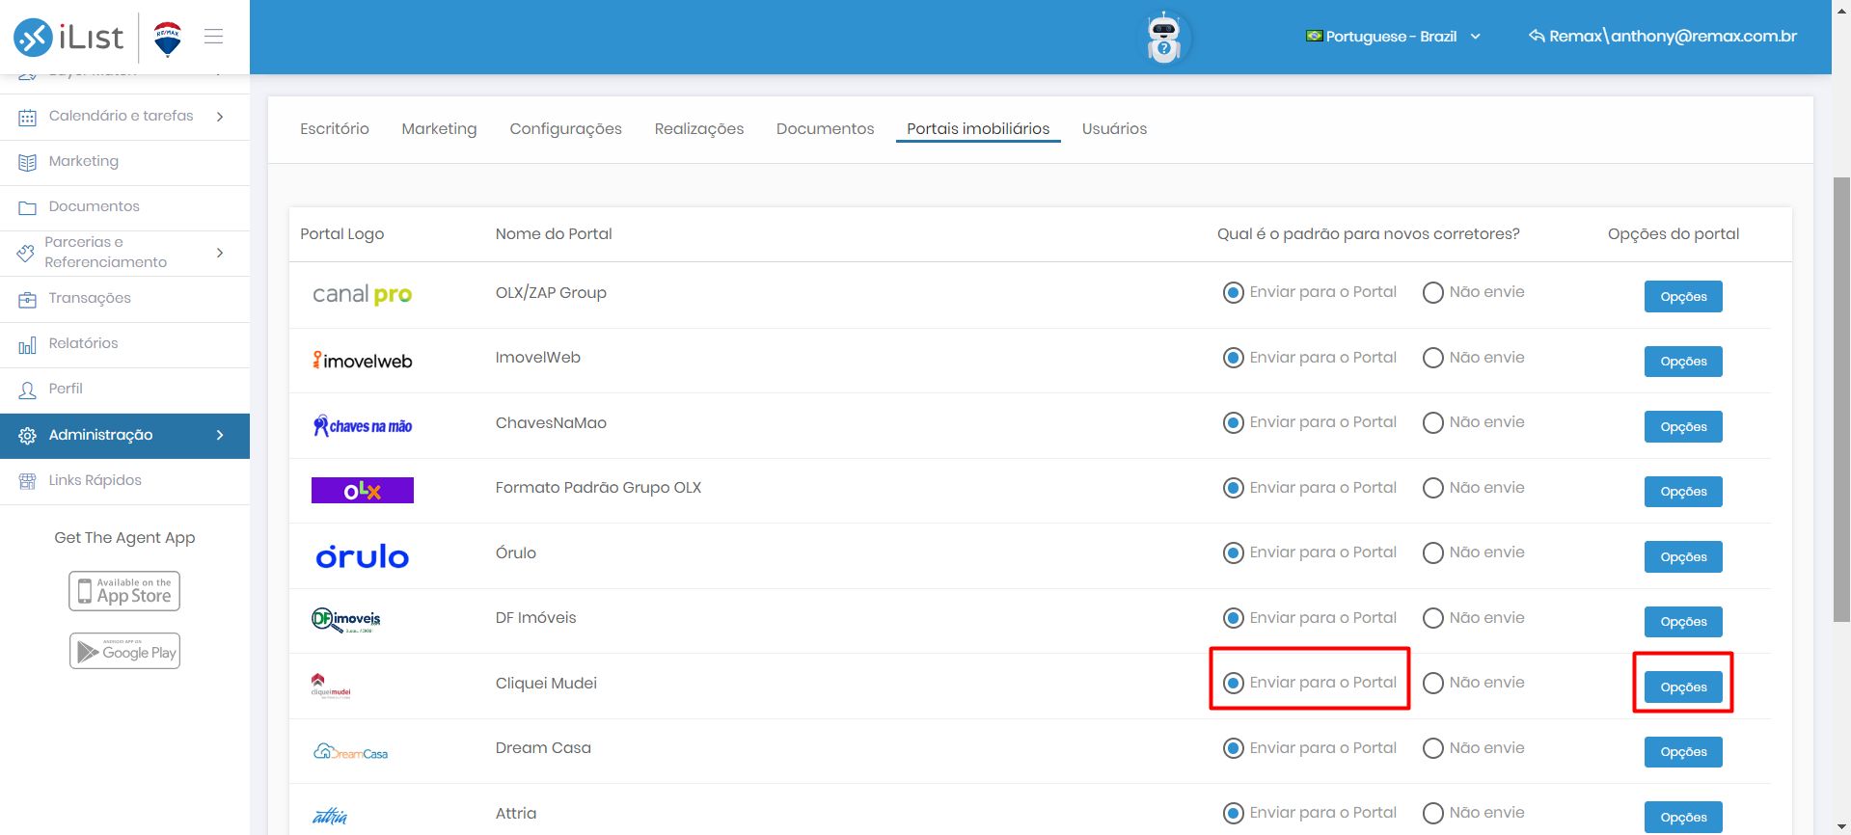Image resolution: width=1851 pixels, height=835 pixels.
Task: Open the Configurações tab
Action: pyautogui.click(x=565, y=129)
